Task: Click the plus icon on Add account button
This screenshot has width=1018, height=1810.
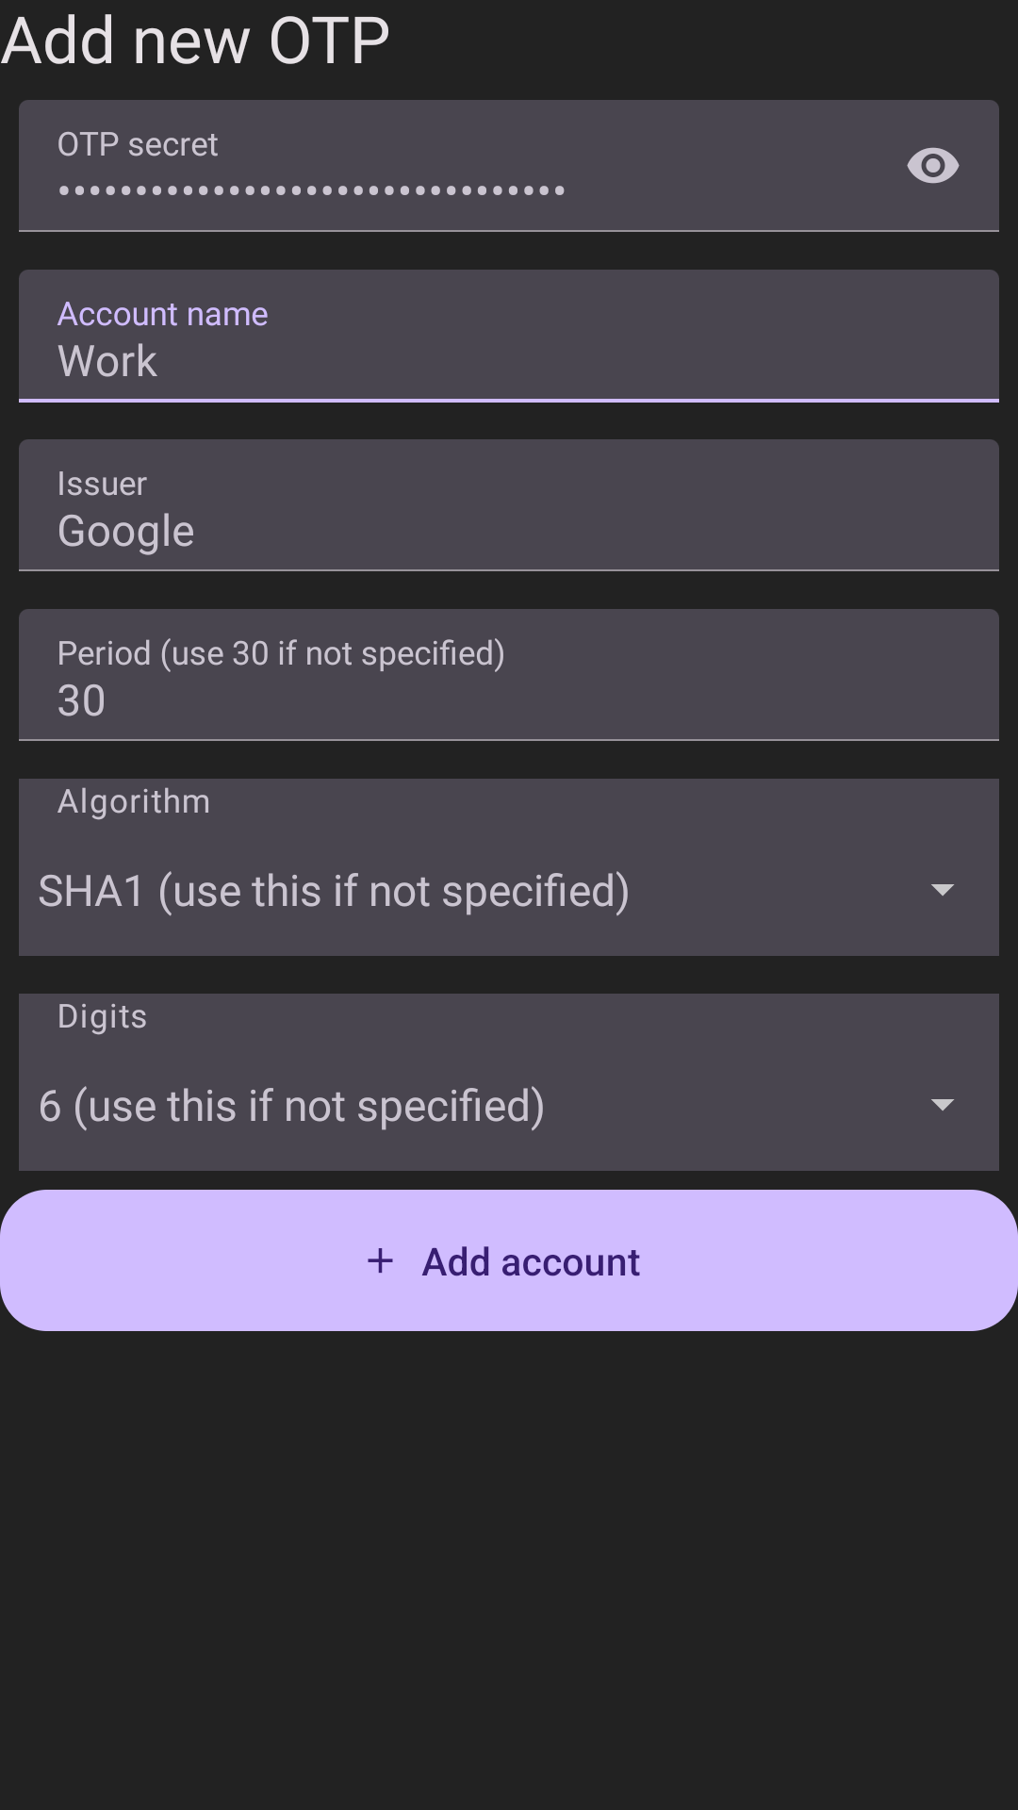Action: coord(381,1260)
